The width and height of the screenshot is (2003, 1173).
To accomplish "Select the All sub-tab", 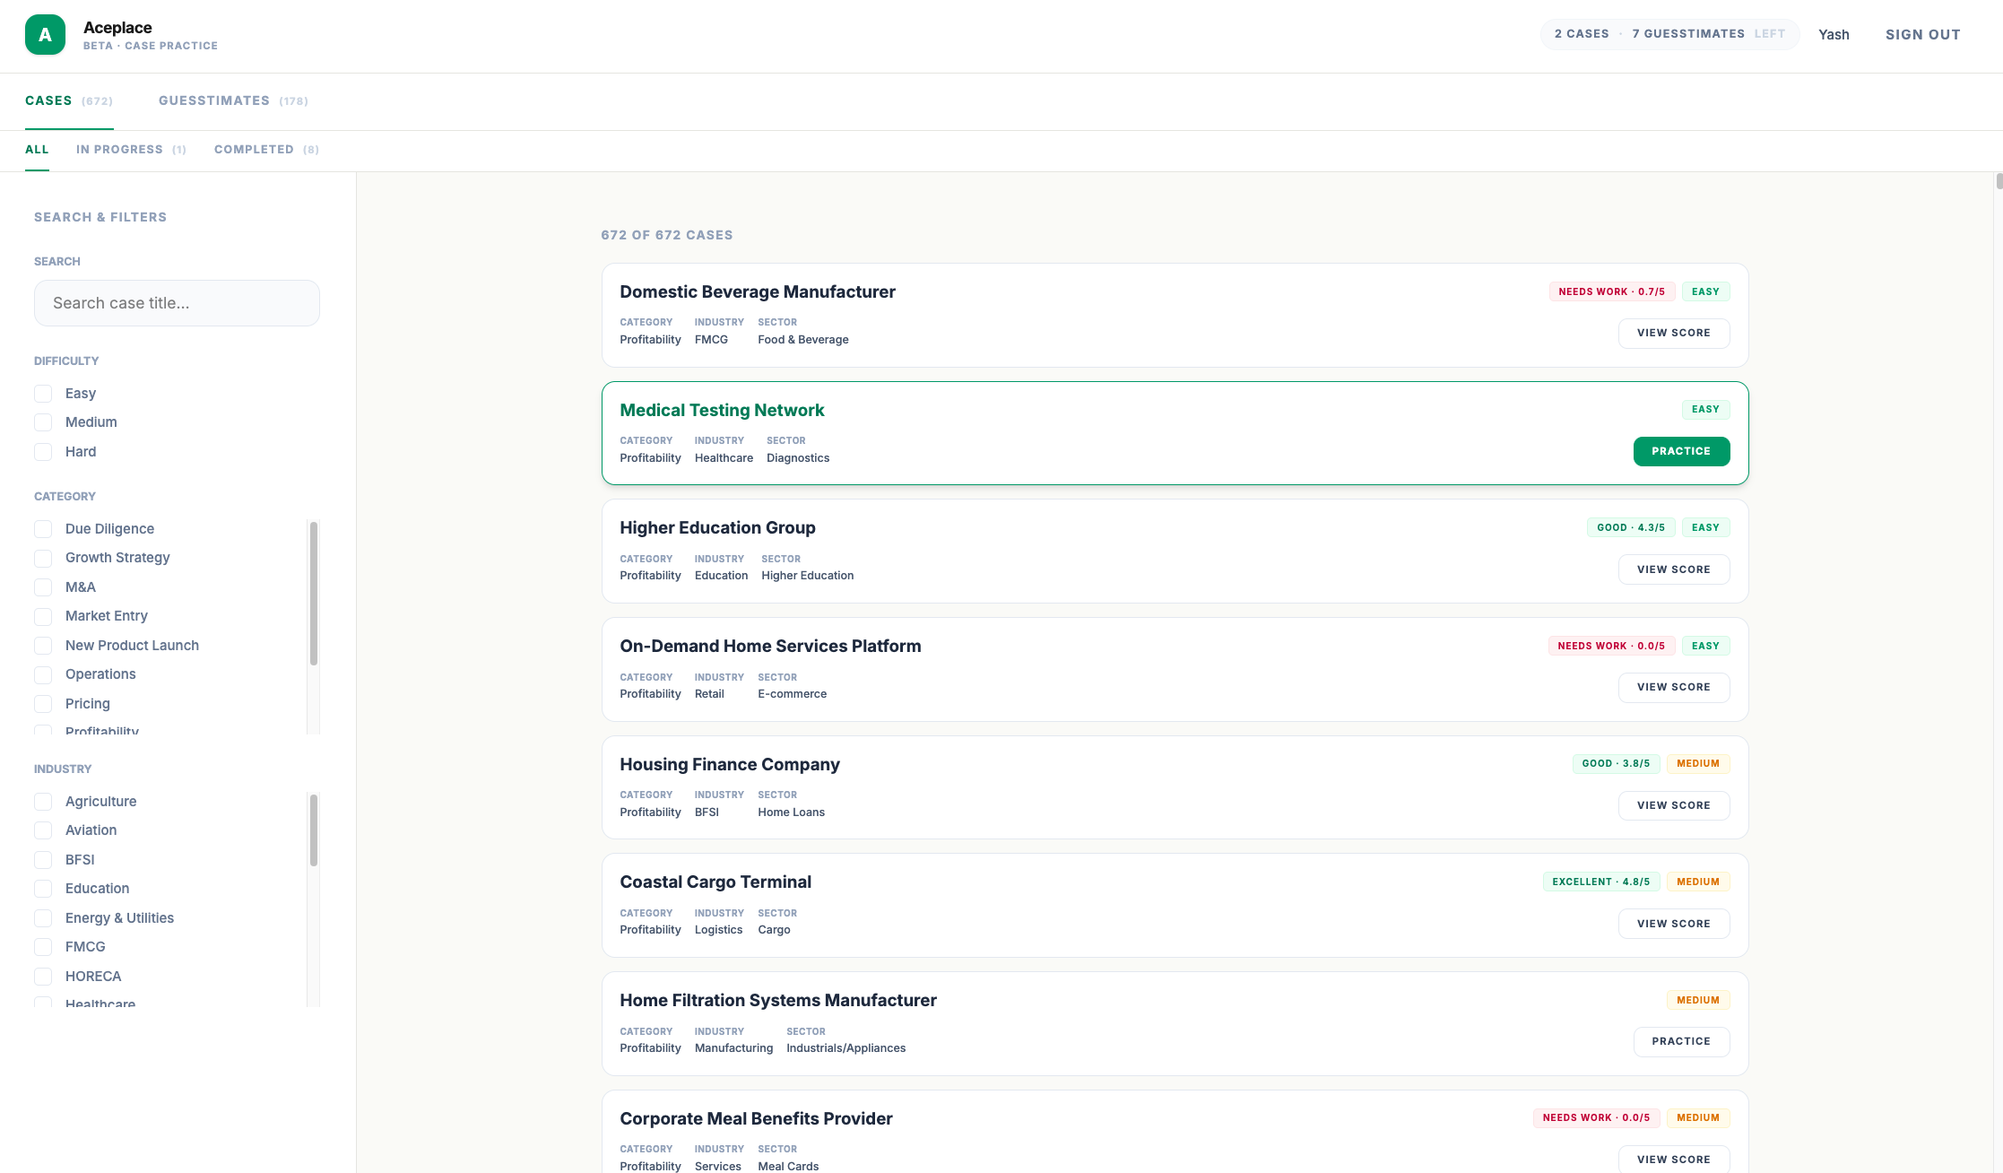I will pos(37,149).
